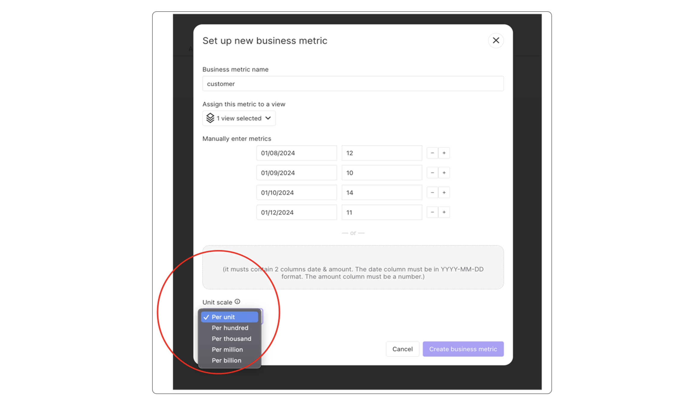Click date field for 01/10/2024 row
Image resolution: width=694 pixels, height=410 pixels.
coord(295,192)
